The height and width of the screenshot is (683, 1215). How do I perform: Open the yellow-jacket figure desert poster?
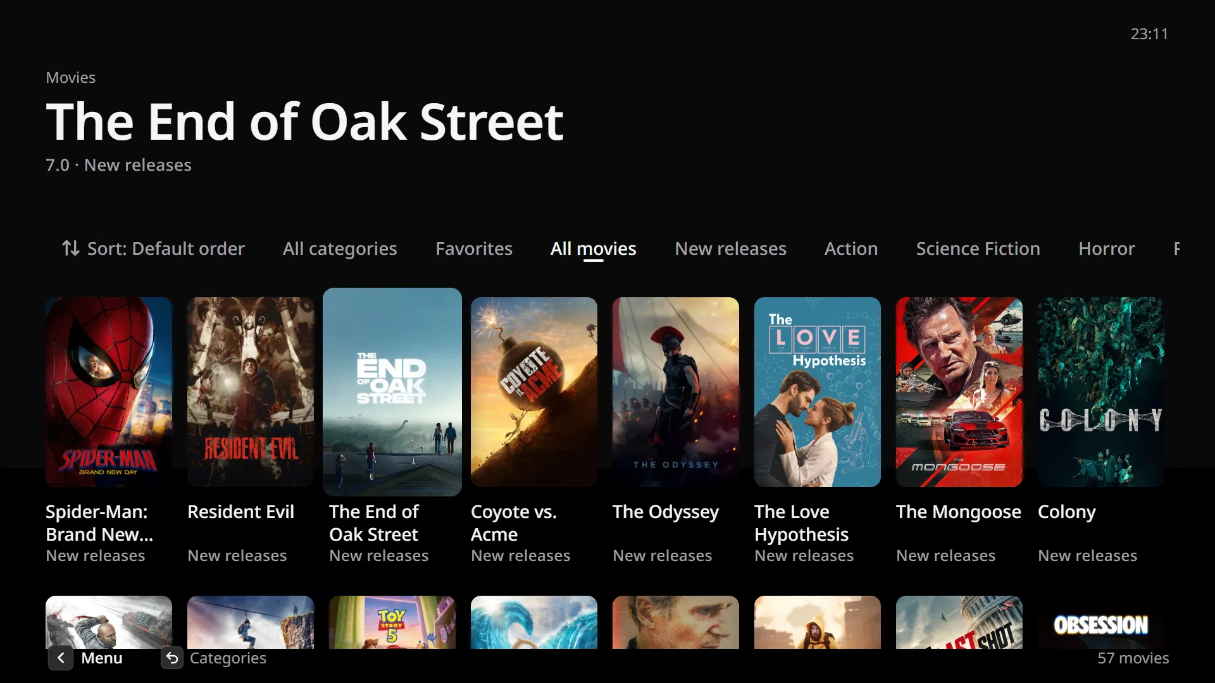(x=818, y=622)
